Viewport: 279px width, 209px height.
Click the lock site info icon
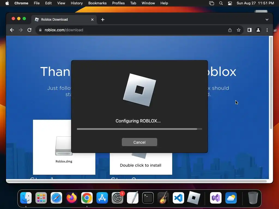pyautogui.click(x=40, y=30)
